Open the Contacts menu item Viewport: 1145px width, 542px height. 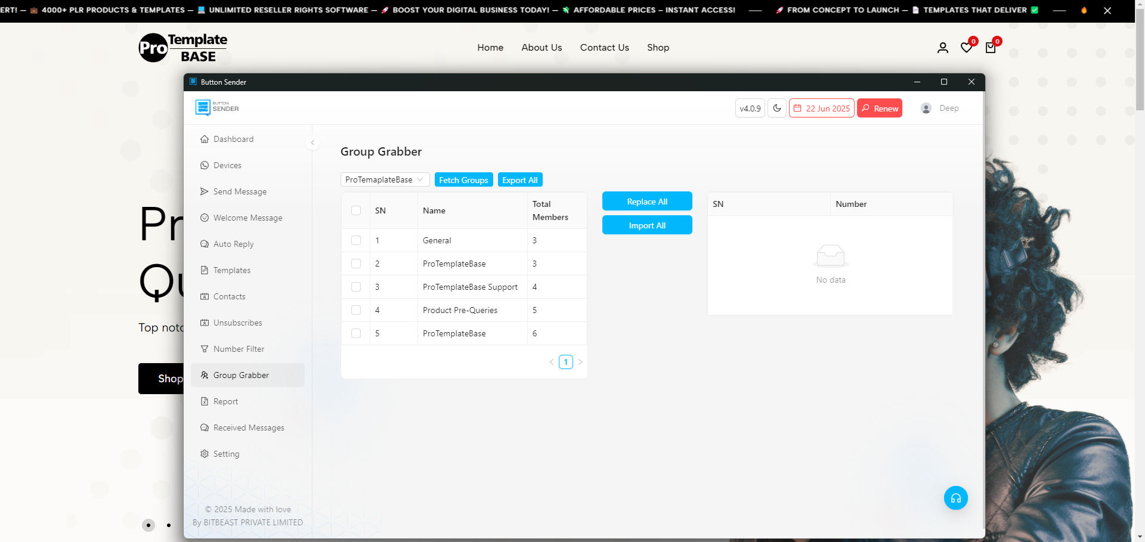(x=247, y=296)
